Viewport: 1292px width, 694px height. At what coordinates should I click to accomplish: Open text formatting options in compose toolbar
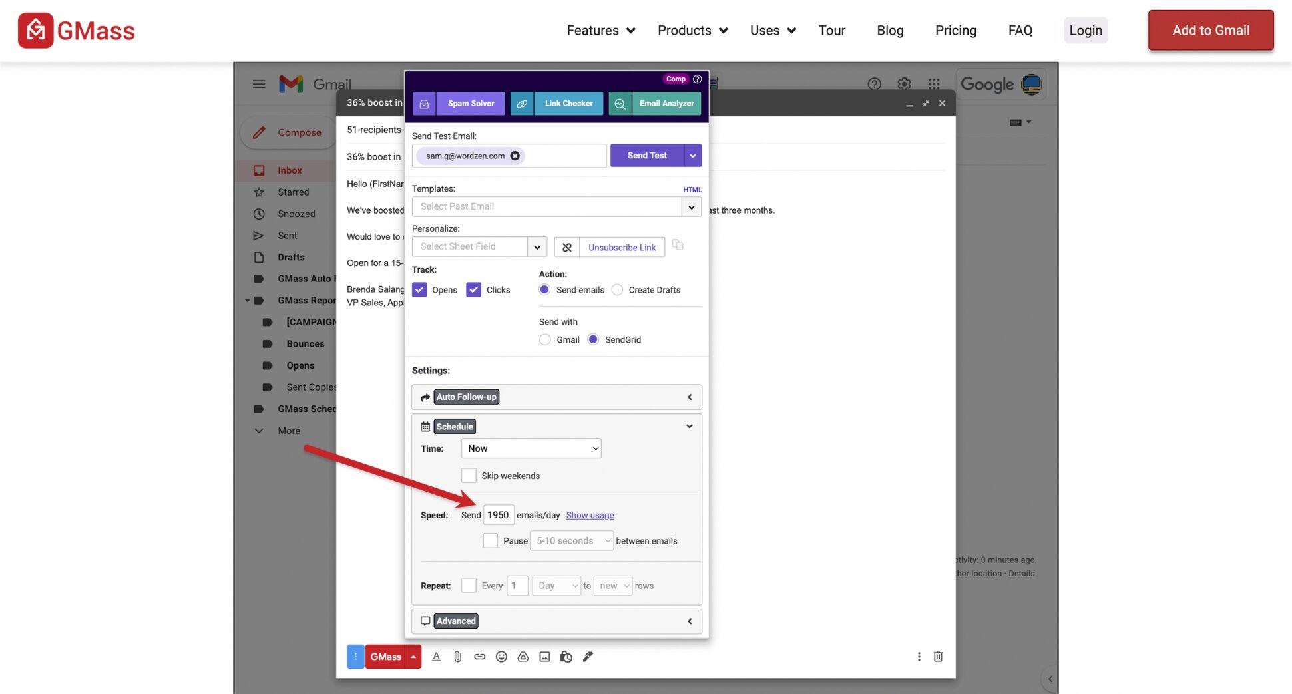click(436, 657)
